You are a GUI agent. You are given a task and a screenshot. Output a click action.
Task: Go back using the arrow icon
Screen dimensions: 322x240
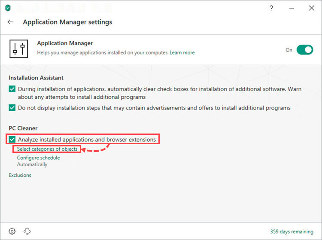(x=10, y=22)
